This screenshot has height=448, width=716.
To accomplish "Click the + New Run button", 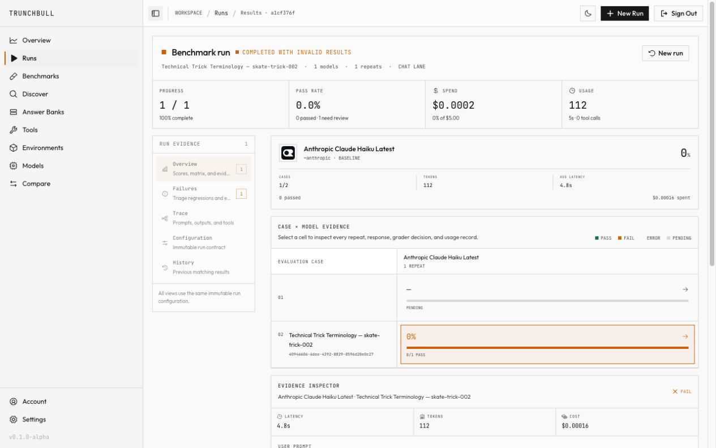I will (625, 13).
